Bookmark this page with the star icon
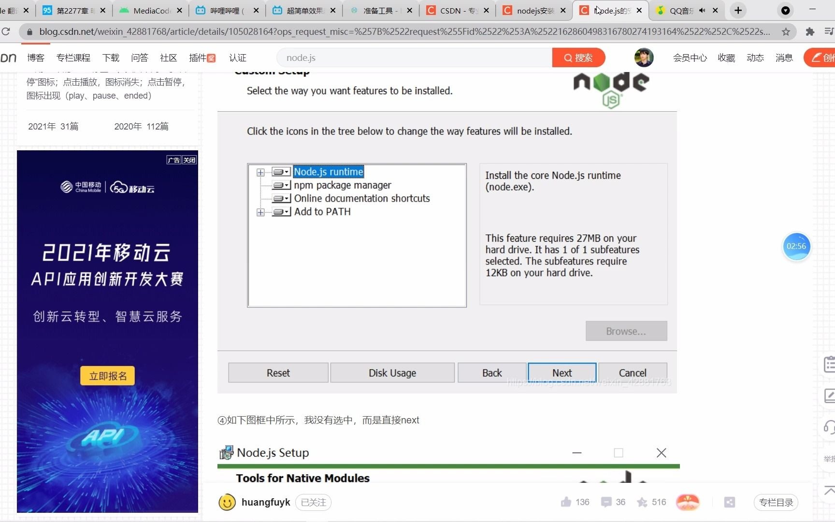Screen dimensions: 835x522 coord(786,32)
